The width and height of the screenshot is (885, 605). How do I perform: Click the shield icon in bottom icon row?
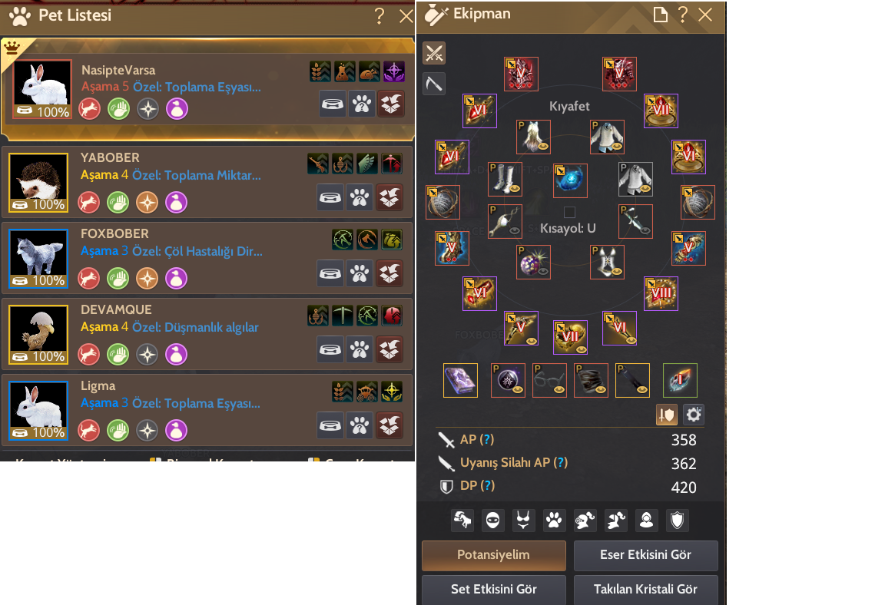pos(678,520)
